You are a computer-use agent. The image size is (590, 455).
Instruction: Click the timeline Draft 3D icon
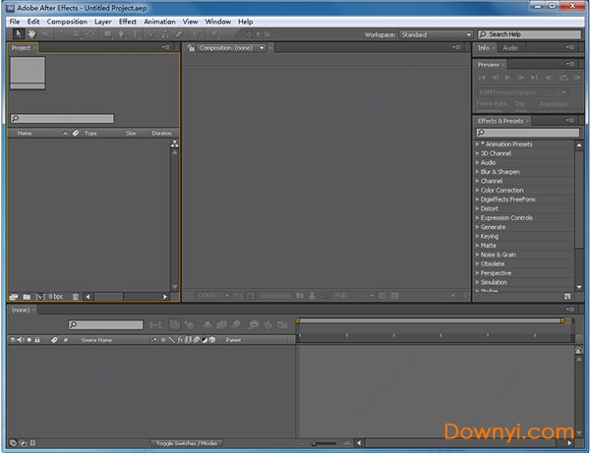pos(190,324)
